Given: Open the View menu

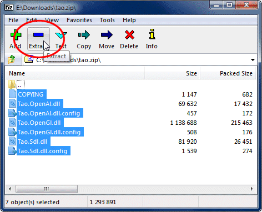Looking at the screenshot, I should [x=52, y=20].
